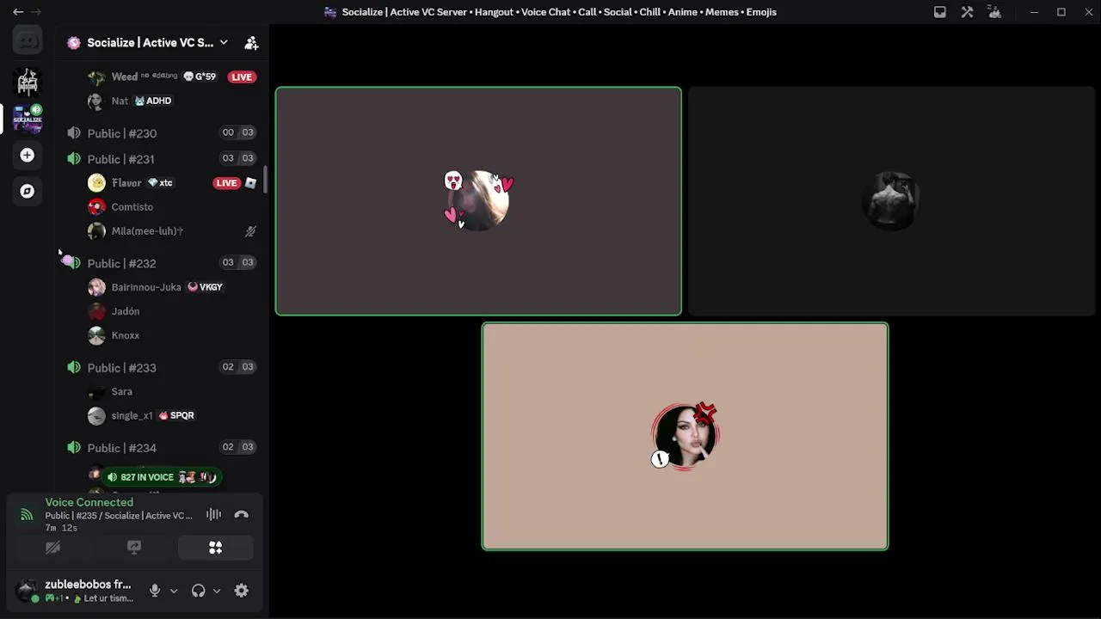Click the icon right of hammer tools
1101x619 pixels.
tap(995, 12)
